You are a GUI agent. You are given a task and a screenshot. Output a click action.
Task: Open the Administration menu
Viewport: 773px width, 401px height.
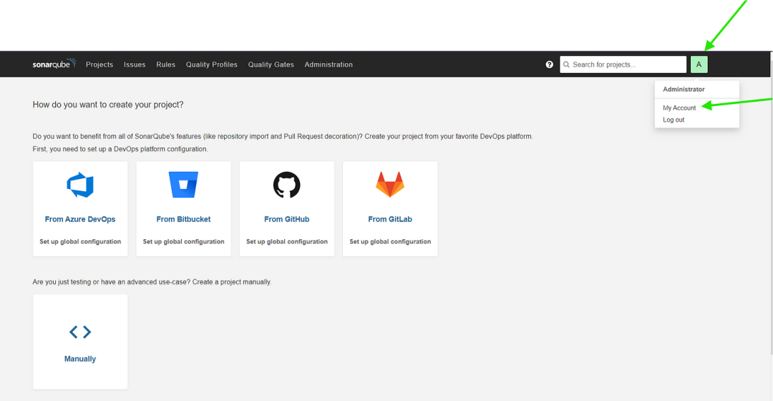(329, 64)
